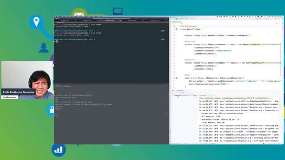The width and height of the screenshot is (285, 160).
Task: Click the @Container annotation above the redisCli field
Action: 190,60
